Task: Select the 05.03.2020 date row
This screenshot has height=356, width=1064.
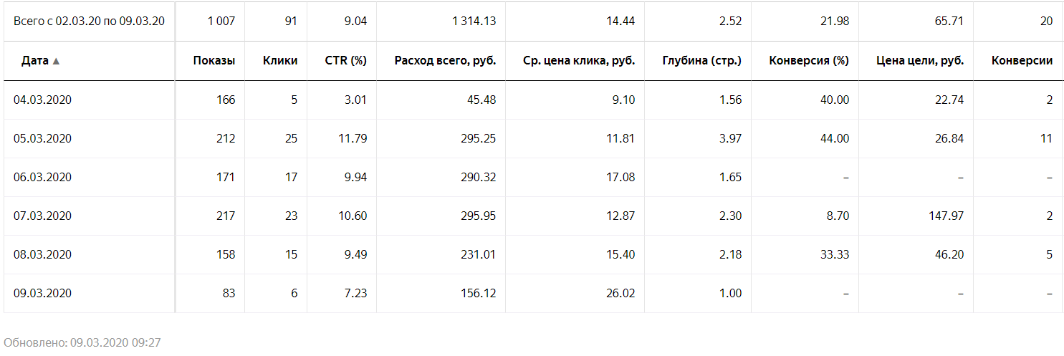Action: point(42,139)
